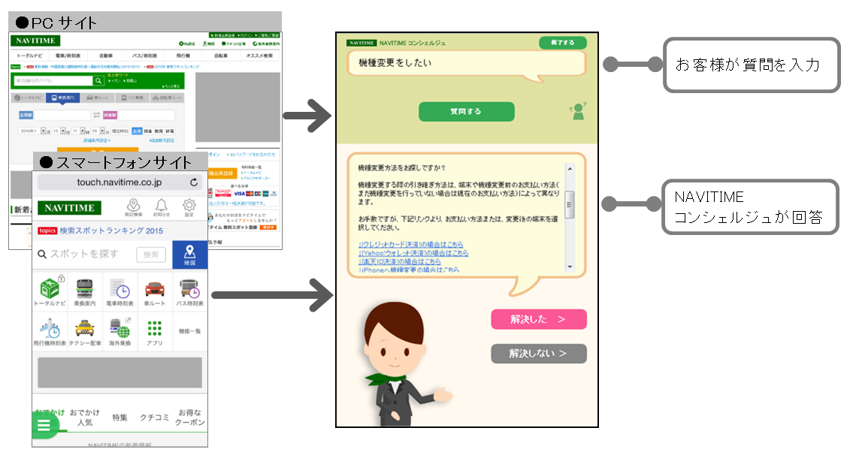
Task: Select the 出発 time option on PC site
Action: 137,131
